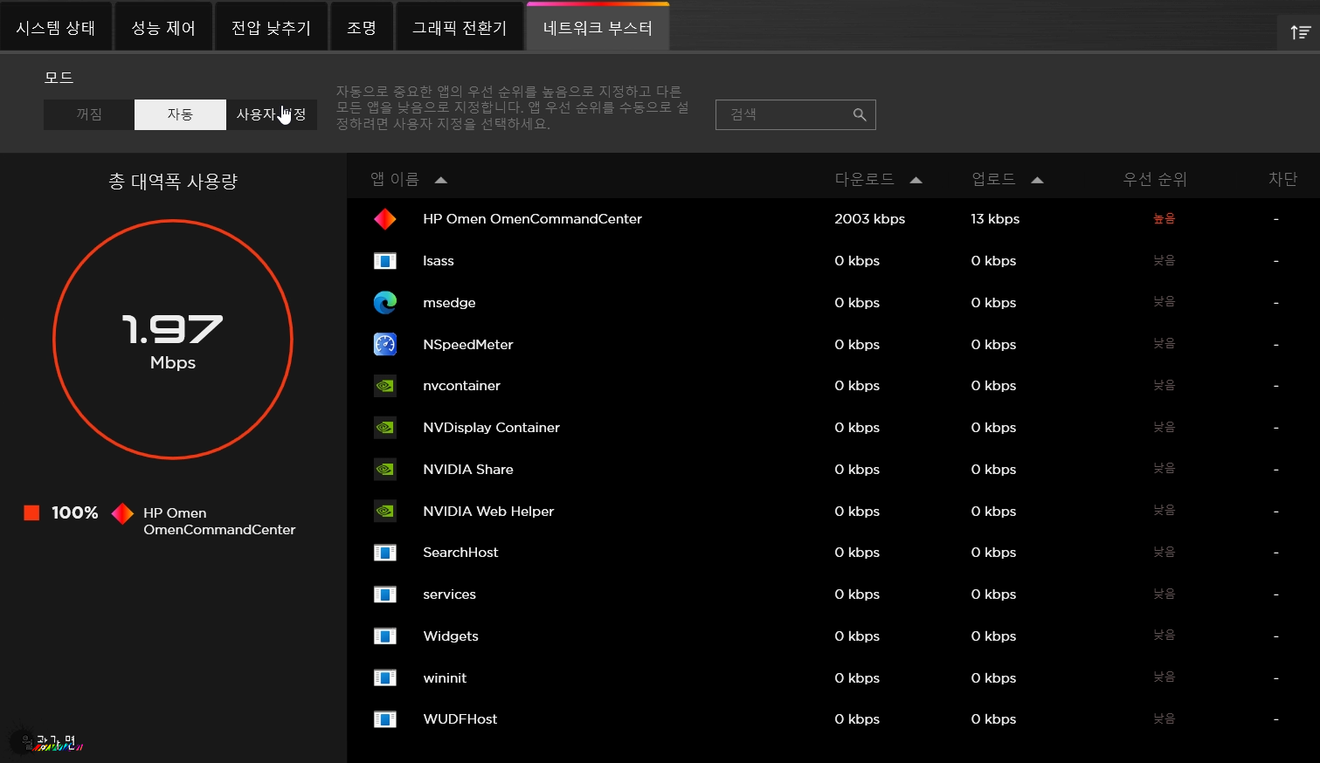
Task: Switch mode to 사용자 지정 (Custom)
Action: pos(271,114)
